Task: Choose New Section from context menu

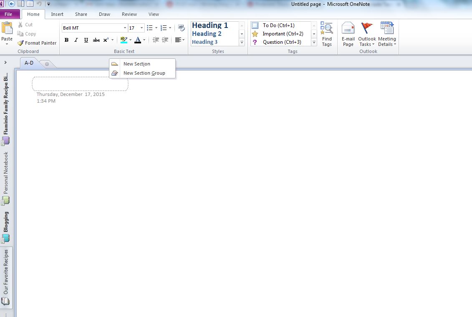Action: point(142,64)
